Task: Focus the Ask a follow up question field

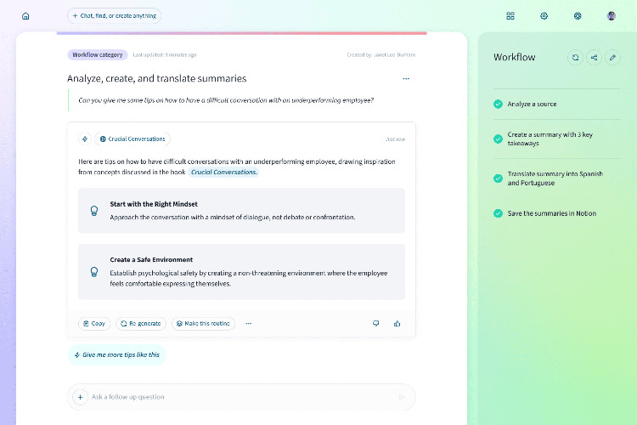Action: click(x=241, y=397)
